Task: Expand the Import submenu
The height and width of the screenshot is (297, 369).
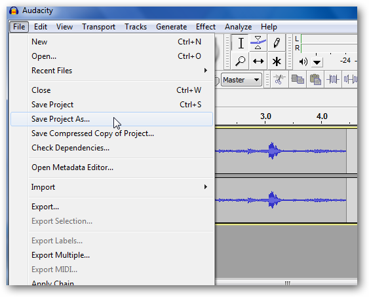Action: (x=112, y=187)
